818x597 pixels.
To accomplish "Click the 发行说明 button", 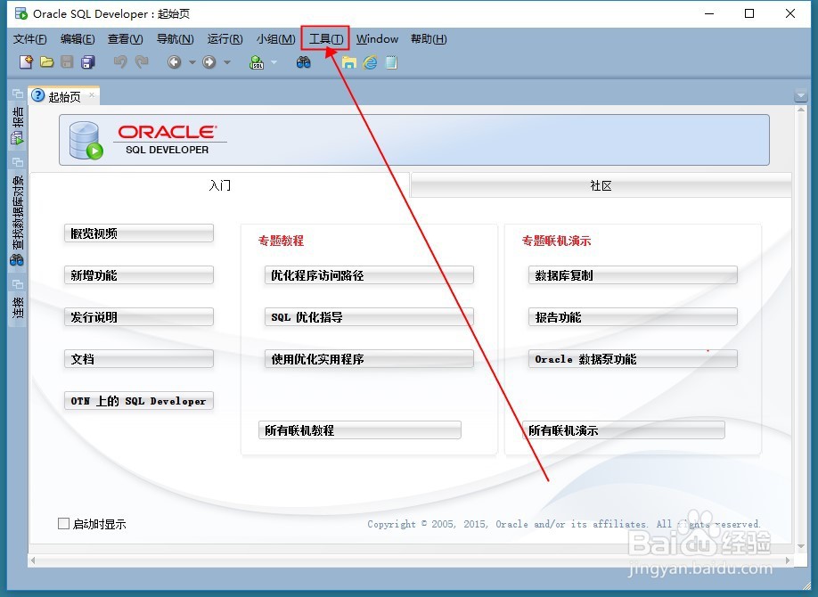I will [x=139, y=316].
